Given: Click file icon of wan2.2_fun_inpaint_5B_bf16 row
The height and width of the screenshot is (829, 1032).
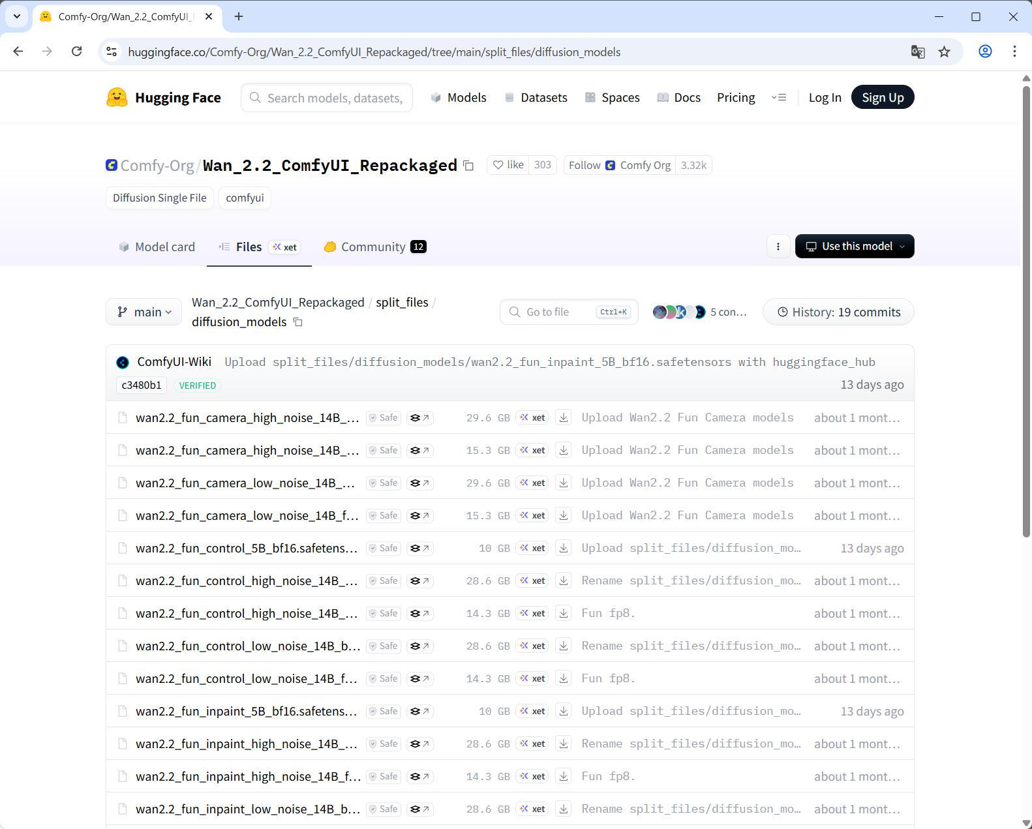Looking at the screenshot, I should 123,711.
